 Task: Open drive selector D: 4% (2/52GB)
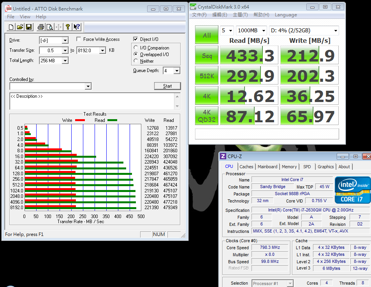[x=304, y=30]
